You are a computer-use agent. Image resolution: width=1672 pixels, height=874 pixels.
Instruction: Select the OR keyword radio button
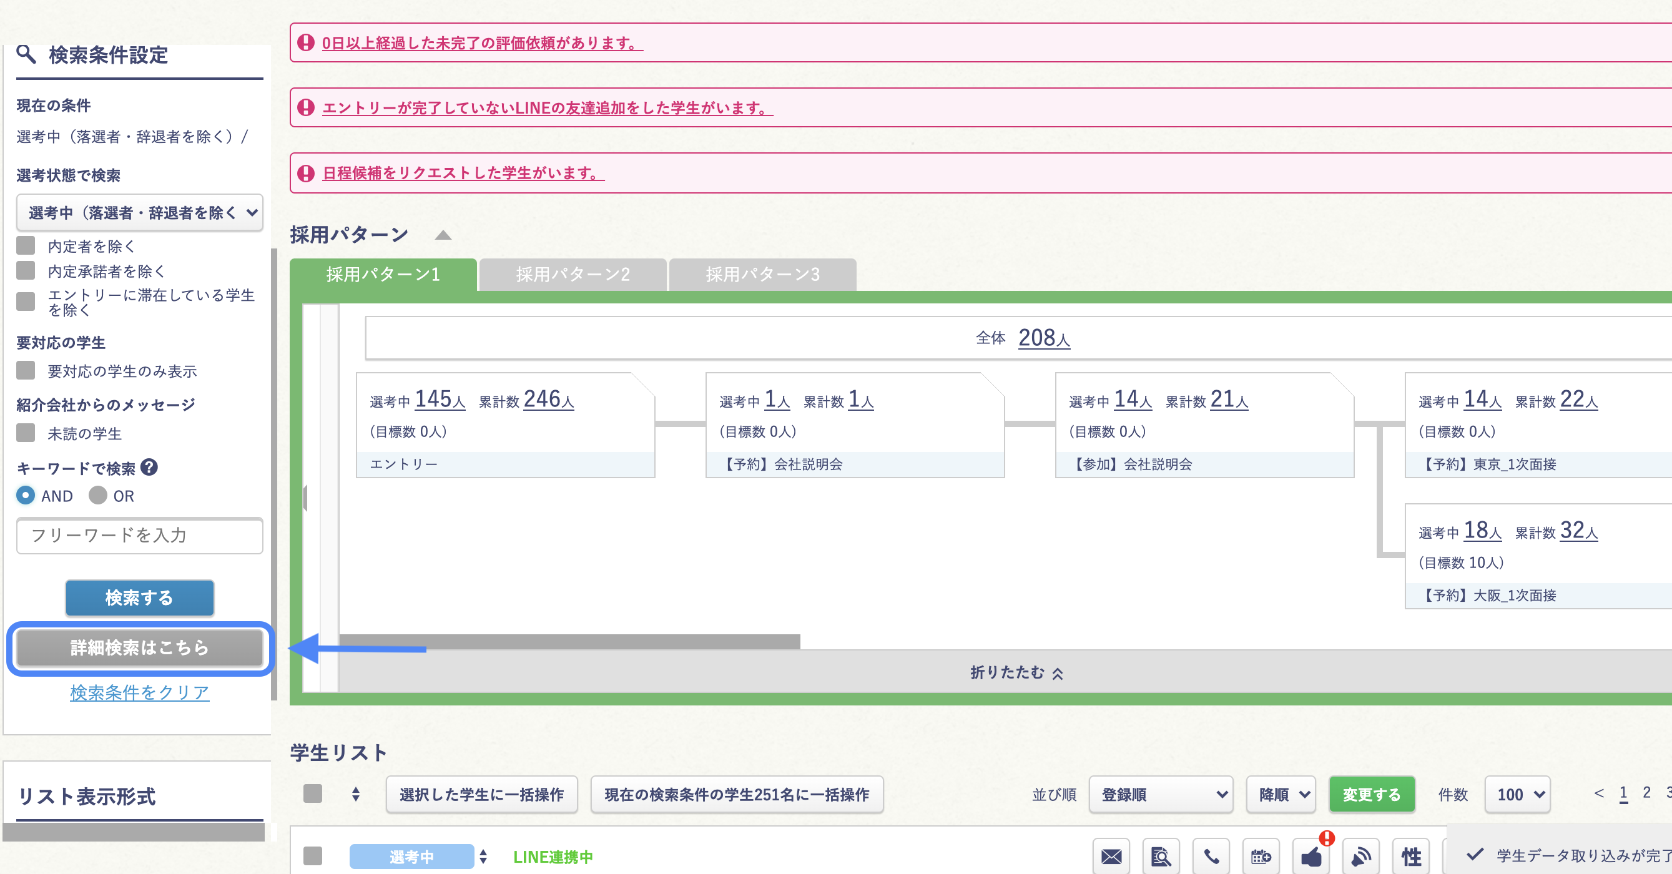pyautogui.click(x=98, y=496)
